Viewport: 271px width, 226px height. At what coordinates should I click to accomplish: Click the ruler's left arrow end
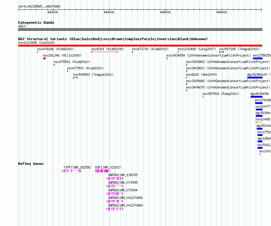19,10
